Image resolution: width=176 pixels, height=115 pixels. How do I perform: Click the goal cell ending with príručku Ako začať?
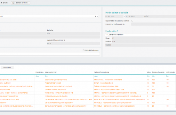coord(17,80)
